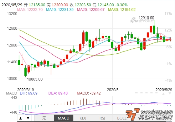This screenshot has width=175, height=122.
Task: Click the grey down triangle near MACD header
Action: pyautogui.click(x=170, y=94)
